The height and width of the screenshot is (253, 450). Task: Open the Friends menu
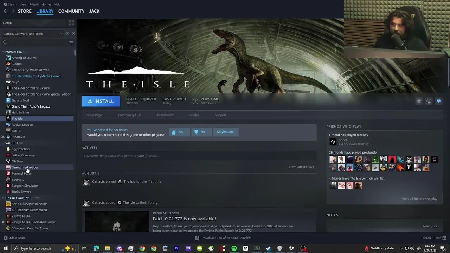pyautogui.click(x=34, y=4)
